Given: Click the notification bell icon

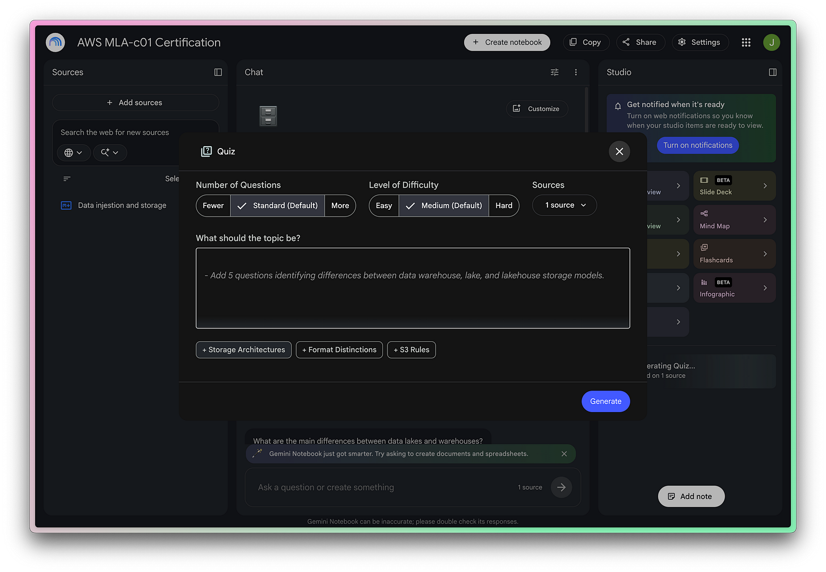Looking at the screenshot, I should click(618, 105).
